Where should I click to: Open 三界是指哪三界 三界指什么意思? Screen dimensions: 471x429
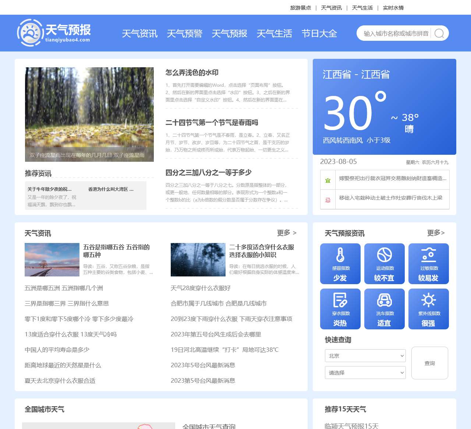click(67, 303)
